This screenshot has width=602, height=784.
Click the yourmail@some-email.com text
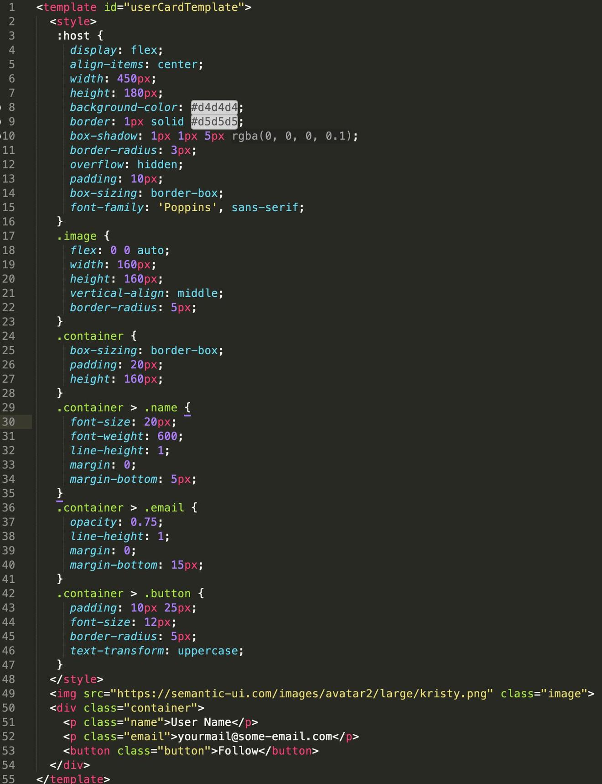(254, 737)
